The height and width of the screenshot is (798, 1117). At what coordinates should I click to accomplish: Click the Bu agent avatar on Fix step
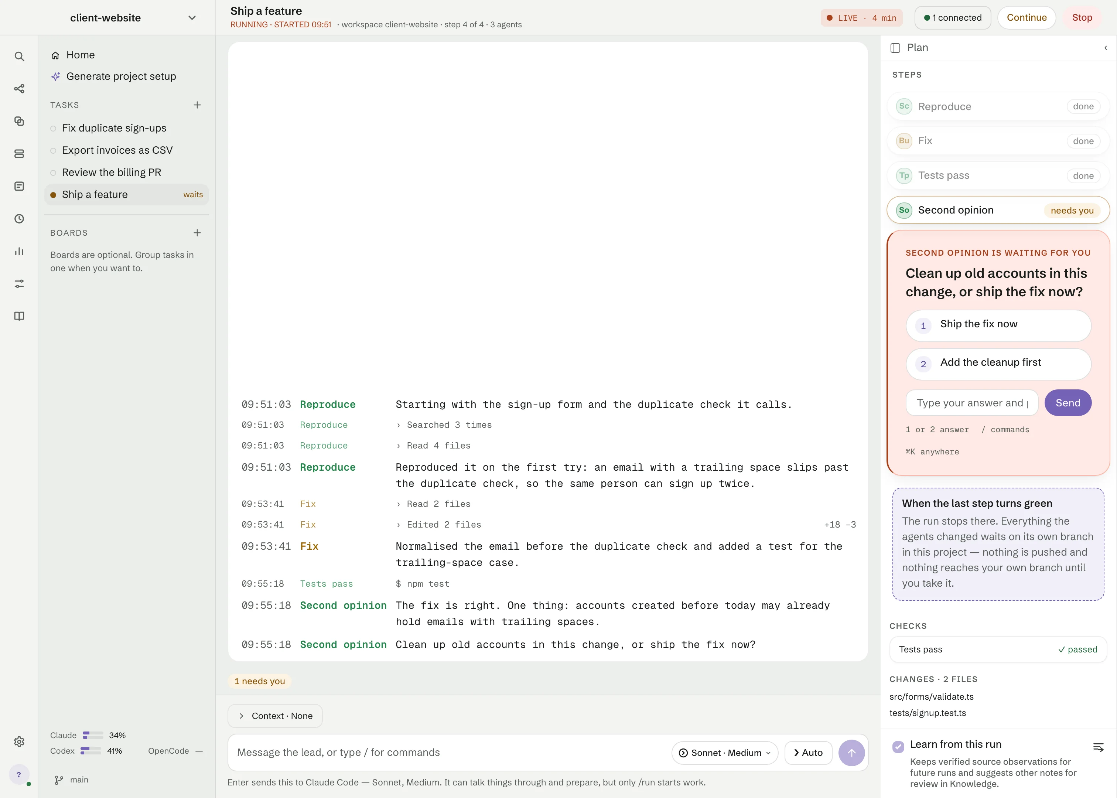pyautogui.click(x=904, y=141)
